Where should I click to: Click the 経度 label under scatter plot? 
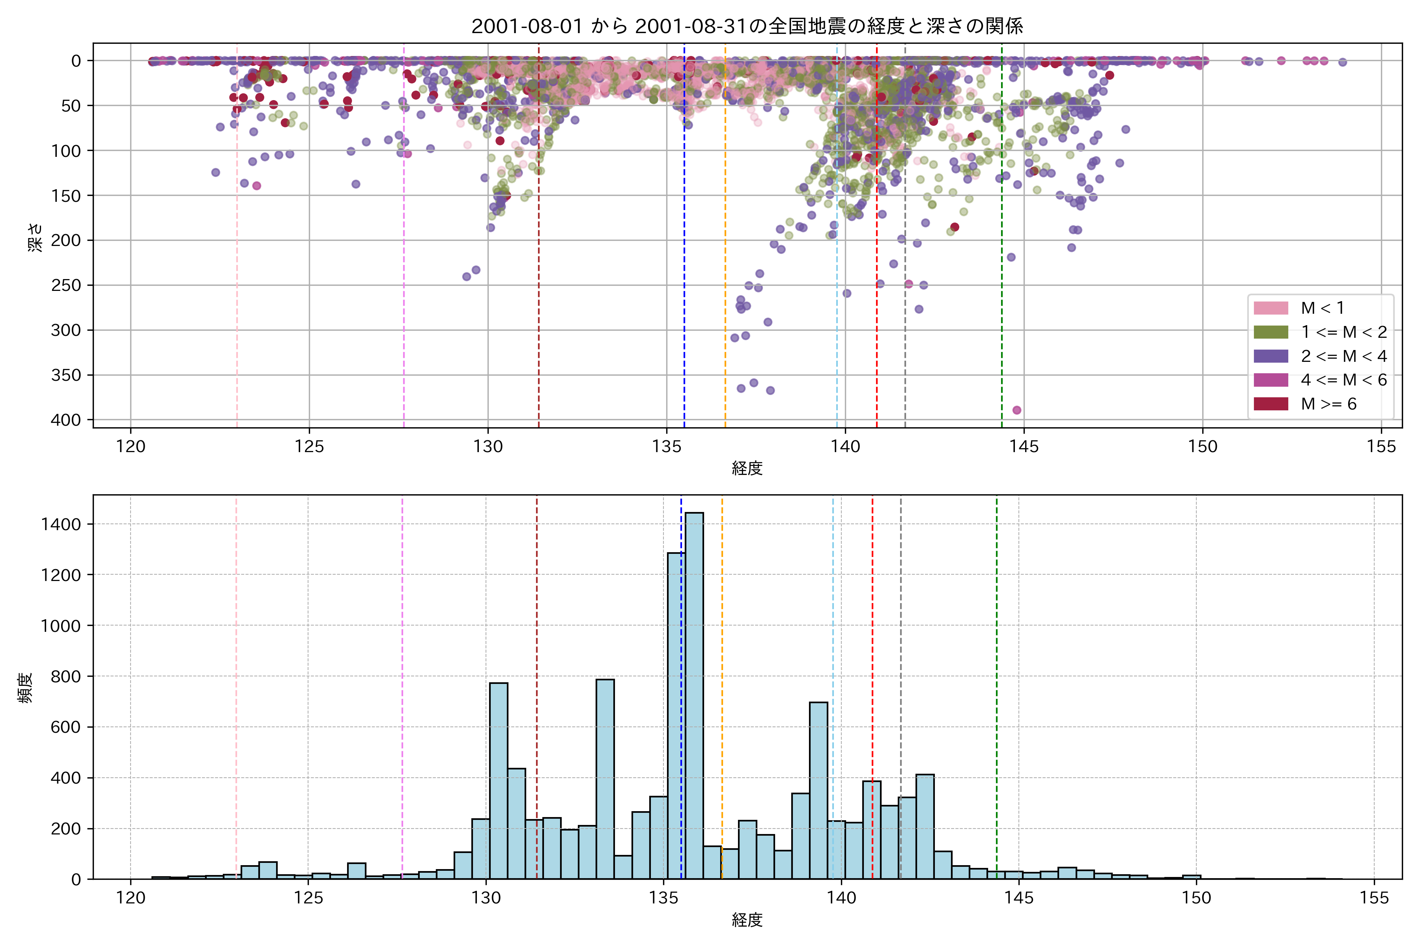click(747, 468)
